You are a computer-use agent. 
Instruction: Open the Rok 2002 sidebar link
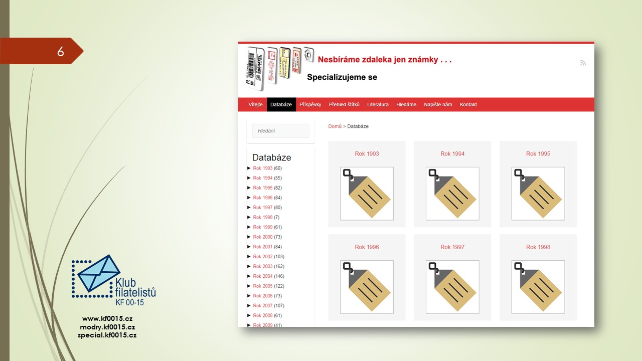263,257
